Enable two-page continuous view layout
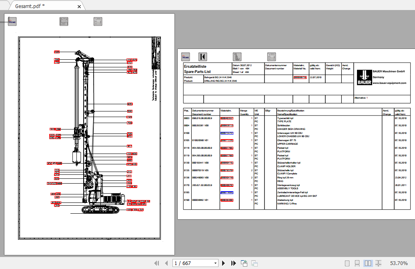Image resolution: width=415 pixels, height=269 pixels. 378,263
